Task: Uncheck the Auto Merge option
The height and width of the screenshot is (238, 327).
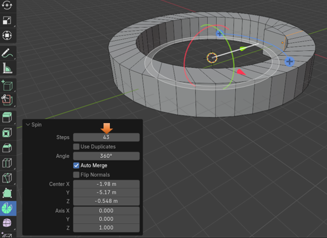Action: (x=76, y=165)
